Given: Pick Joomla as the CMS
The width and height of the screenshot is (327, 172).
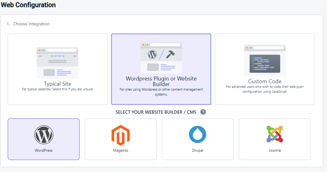Looking at the screenshot, I should click(275, 139).
